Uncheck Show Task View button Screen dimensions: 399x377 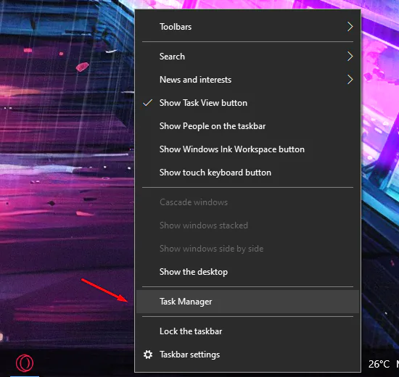(x=247, y=103)
